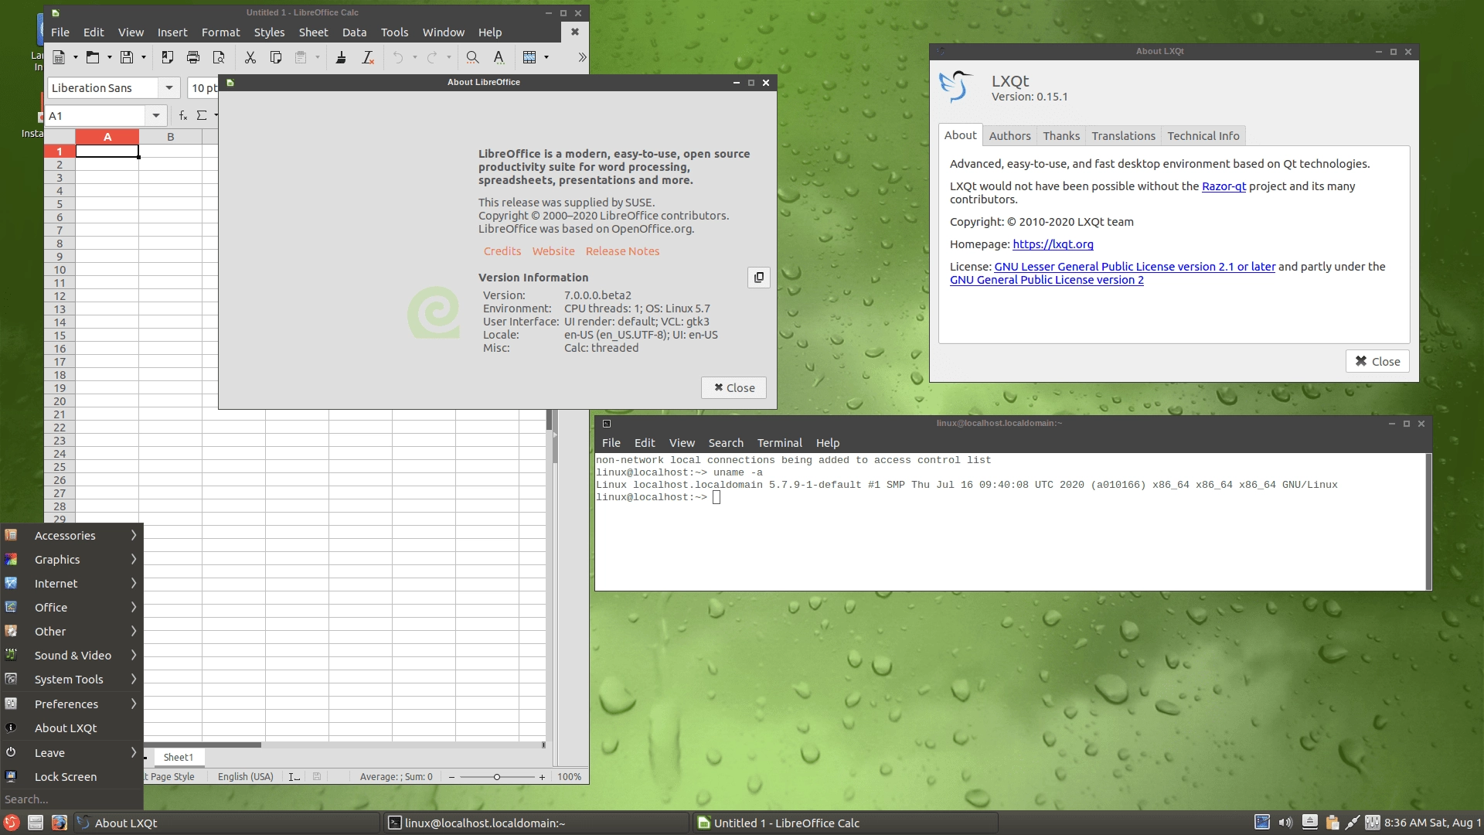Click the Copy icon in Calc toolbar

point(275,57)
